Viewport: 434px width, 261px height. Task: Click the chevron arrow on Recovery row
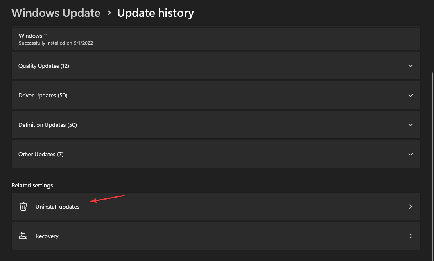(x=411, y=236)
